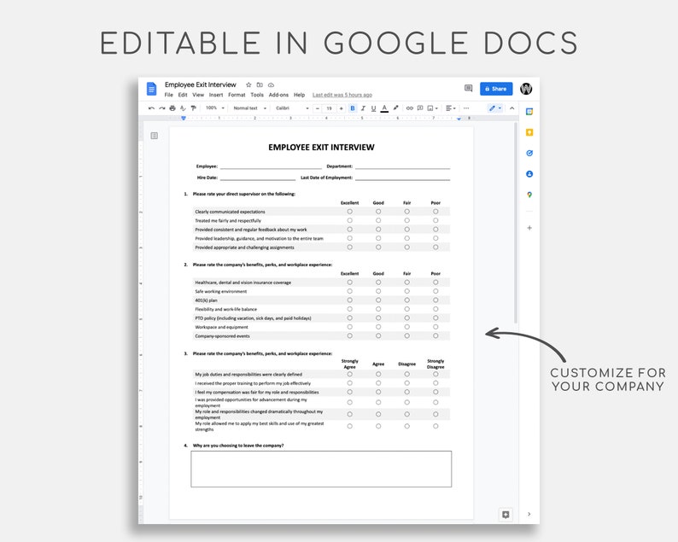678x542 pixels.
Task: Open Google Maps side panel
Action: click(x=529, y=195)
